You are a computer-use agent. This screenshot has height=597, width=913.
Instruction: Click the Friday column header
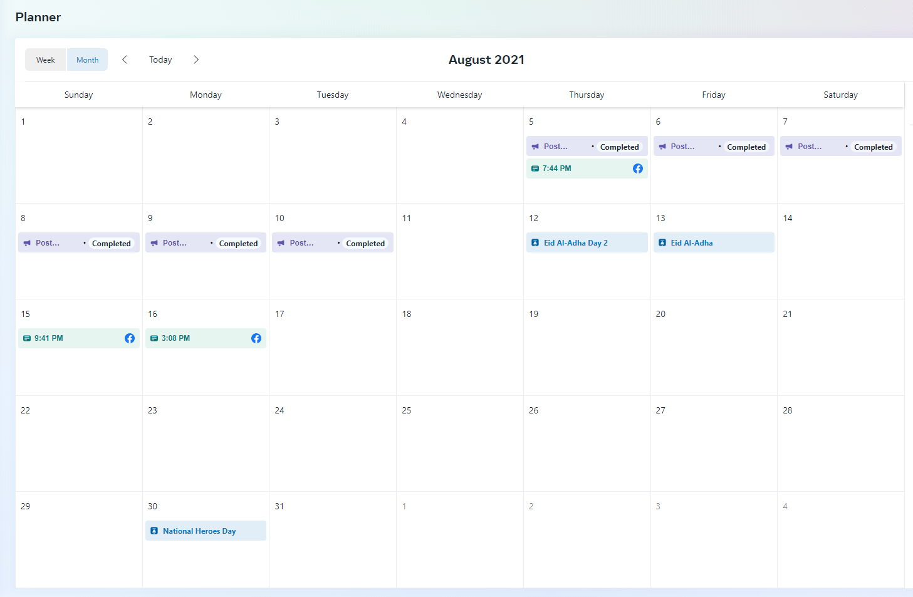(x=714, y=95)
